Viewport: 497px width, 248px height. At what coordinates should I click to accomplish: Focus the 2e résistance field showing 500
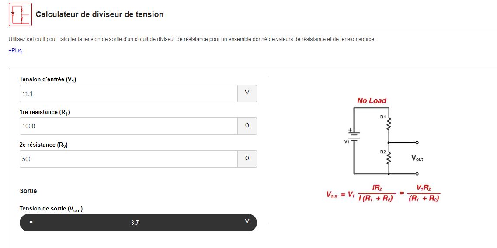pyautogui.click(x=129, y=158)
